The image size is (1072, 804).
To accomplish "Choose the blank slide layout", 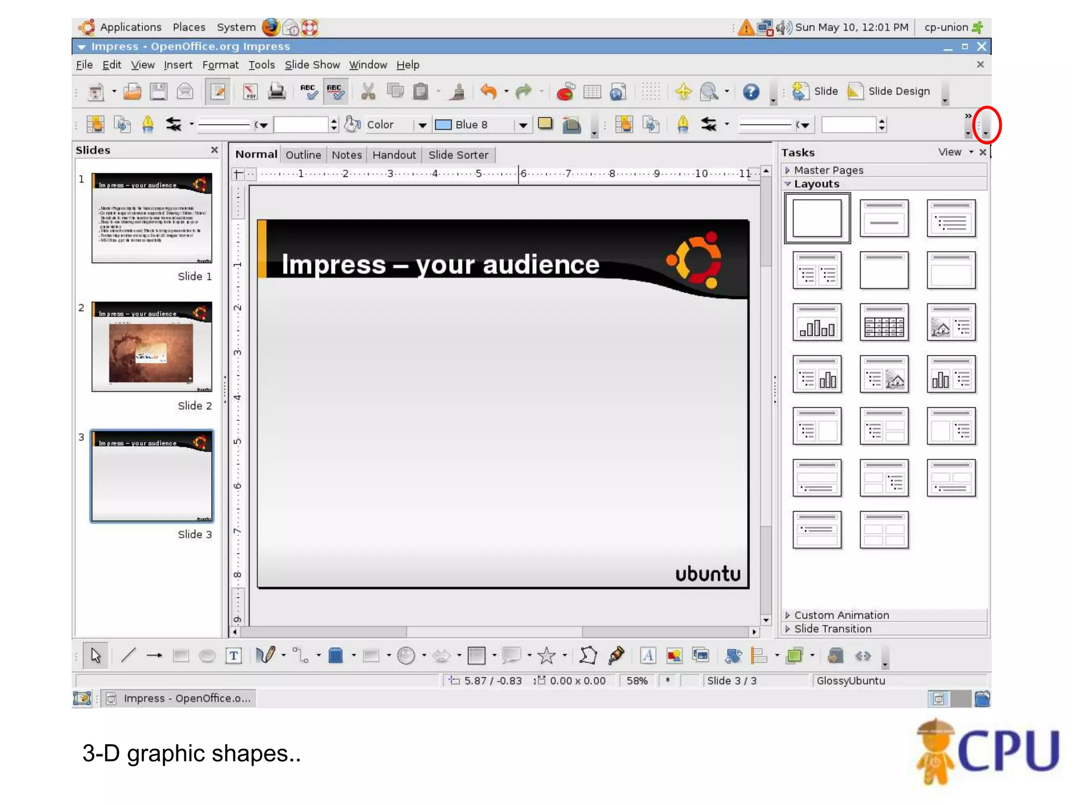I will [x=817, y=218].
